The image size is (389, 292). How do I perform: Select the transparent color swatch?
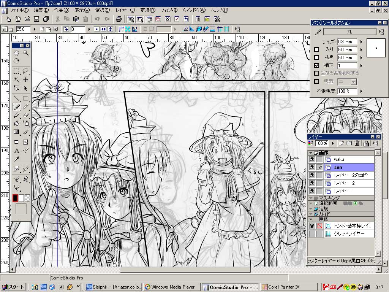coord(27,198)
